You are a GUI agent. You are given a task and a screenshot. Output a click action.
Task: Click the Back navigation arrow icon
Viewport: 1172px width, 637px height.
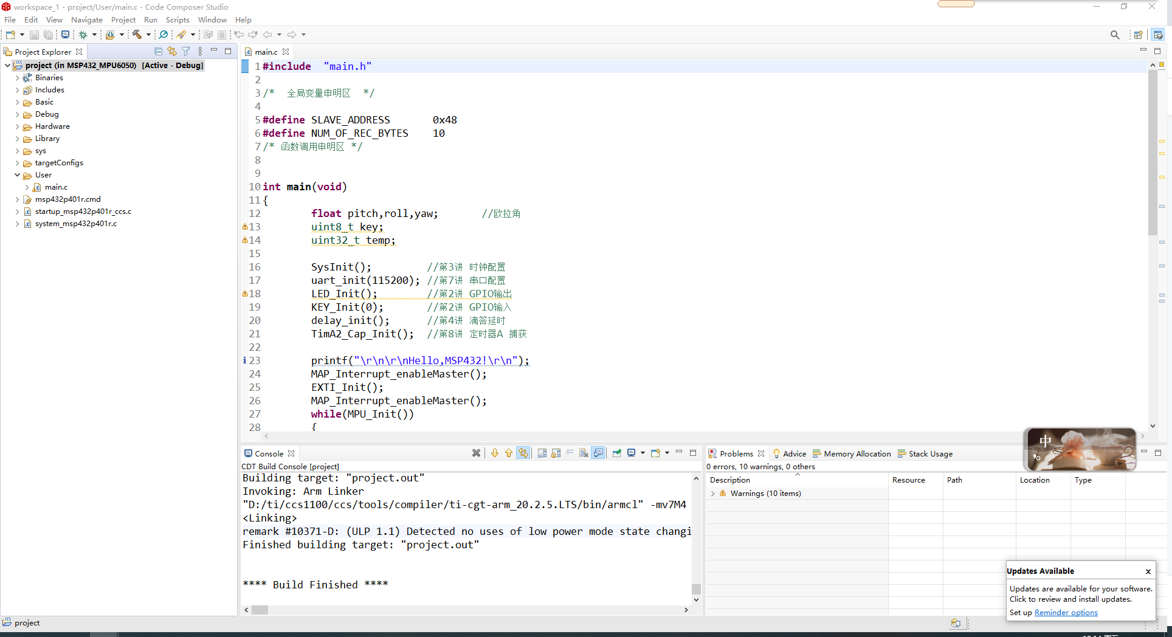click(267, 35)
